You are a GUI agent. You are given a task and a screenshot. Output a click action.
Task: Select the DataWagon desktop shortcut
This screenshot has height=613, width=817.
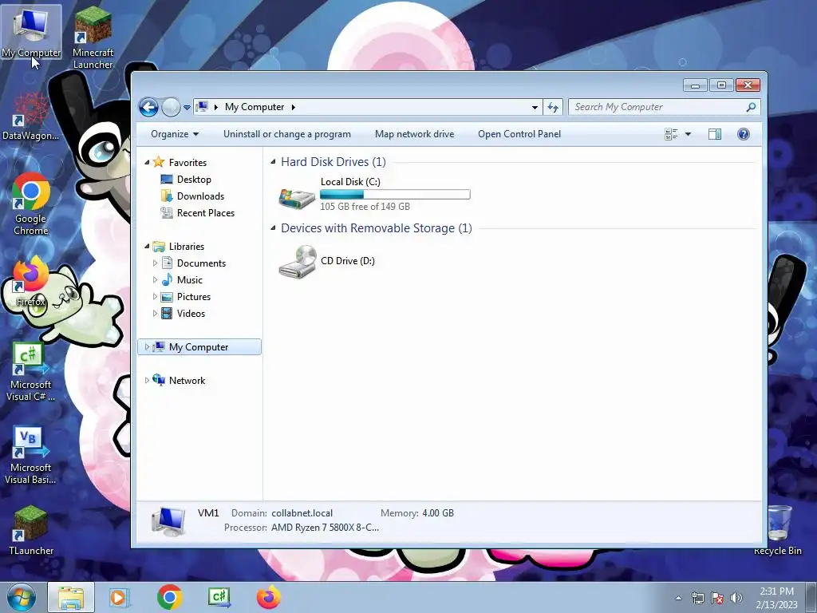pos(31,117)
